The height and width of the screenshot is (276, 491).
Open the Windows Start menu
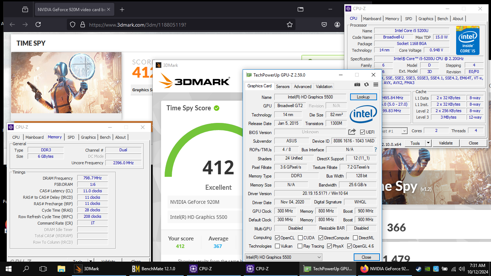pos(8,268)
